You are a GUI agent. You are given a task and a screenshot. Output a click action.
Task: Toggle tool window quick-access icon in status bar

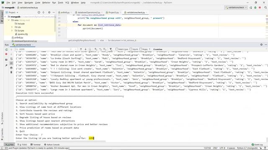point(2,148)
